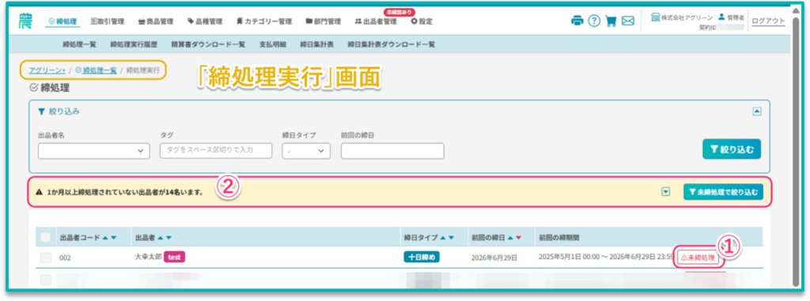Image resolution: width=810 pixels, height=301 pixels.
Task: Sort 出品者 column ascending arrow
Action: (x=160, y=238)
